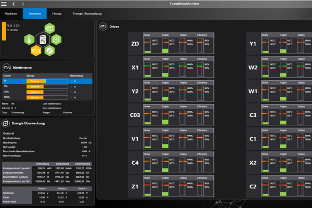Click the 1000h row Reserve progress bar
The image size is (312, 208).
tap(47, 98)
